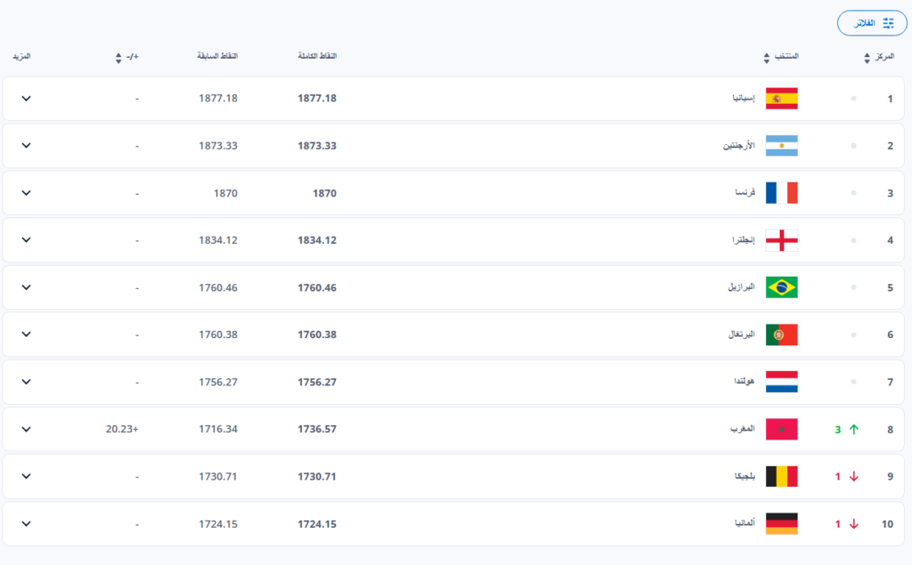
Task: Click Belgium's red down arrow indicator
Action: click(854, 477)
